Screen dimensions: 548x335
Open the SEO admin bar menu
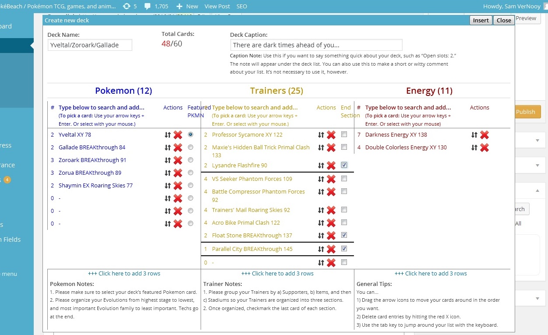pyautogui.click(x=241, y=6)
